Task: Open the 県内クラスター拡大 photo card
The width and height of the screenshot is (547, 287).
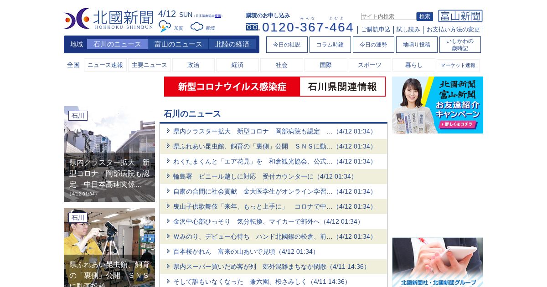Action: (x=109, y=154)
